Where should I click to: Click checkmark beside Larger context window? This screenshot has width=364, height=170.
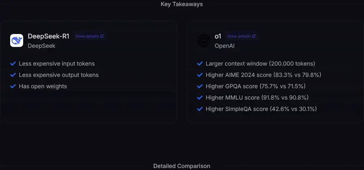pos(200,64)
